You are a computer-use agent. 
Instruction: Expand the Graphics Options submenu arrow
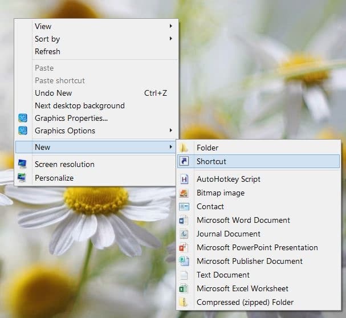(171, 131)
